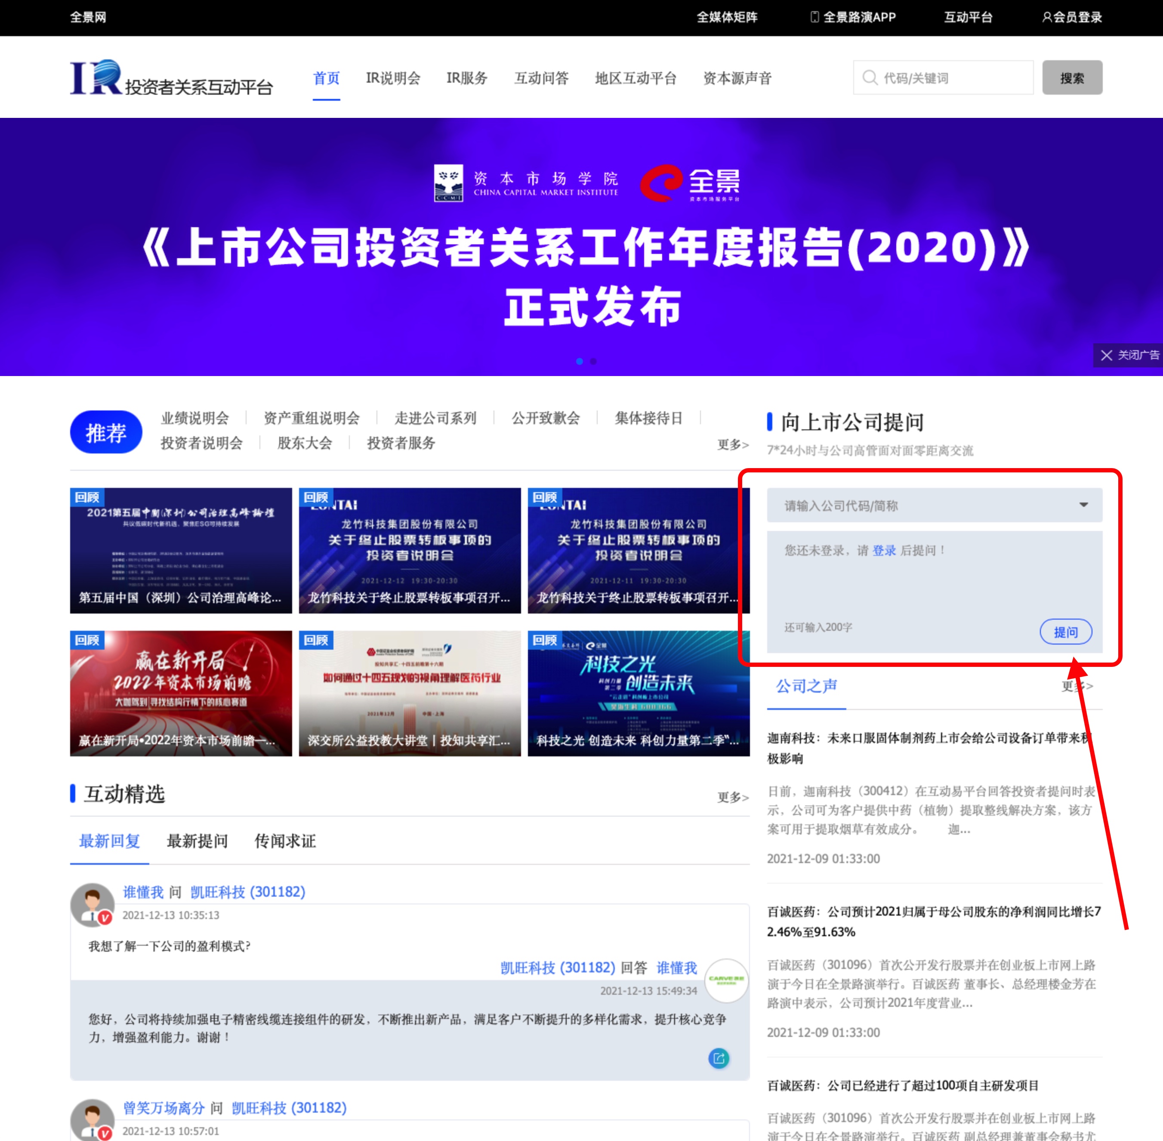Close the banner ad with 关闭广告
This screenshot has width=1163, height=1141.
pos(1128,355)
